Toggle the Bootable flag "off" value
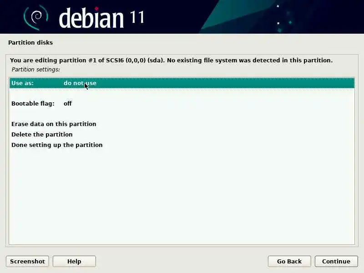Viewport: 364px width, 273px height. pyautogui.click(x=67, y=104)
